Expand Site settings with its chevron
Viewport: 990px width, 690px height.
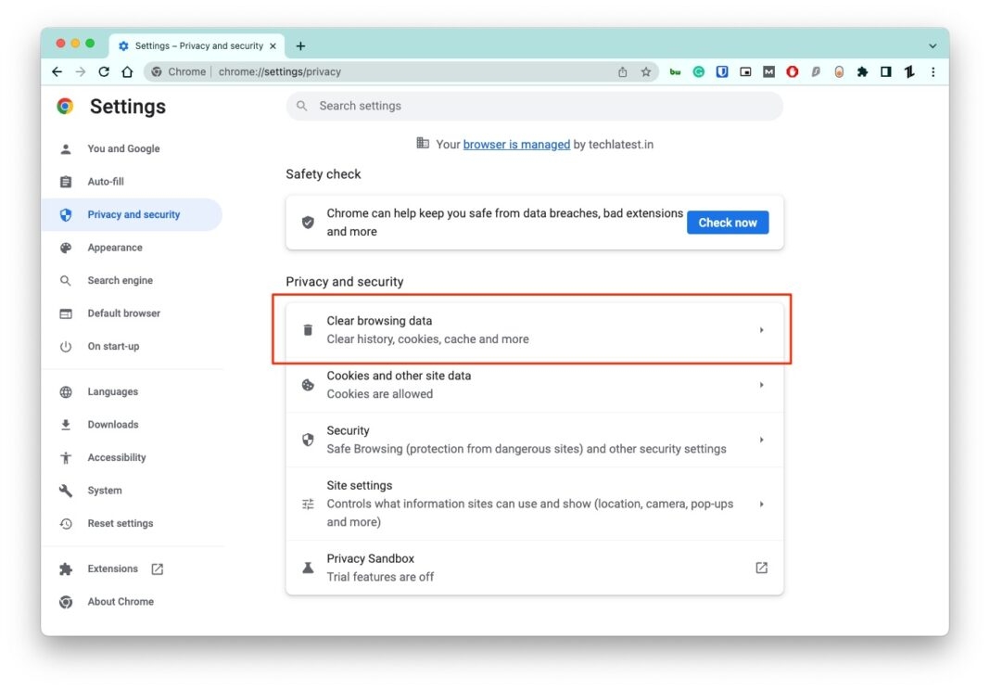point(761,504)
